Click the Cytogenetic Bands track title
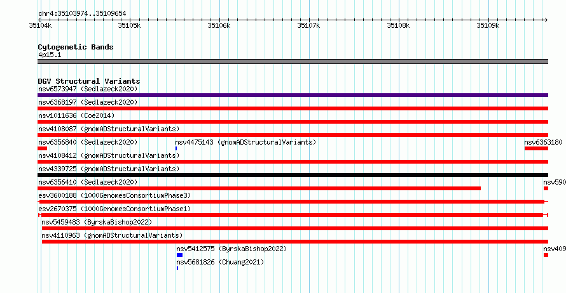 pyautogui.click(x=76, y=47)
